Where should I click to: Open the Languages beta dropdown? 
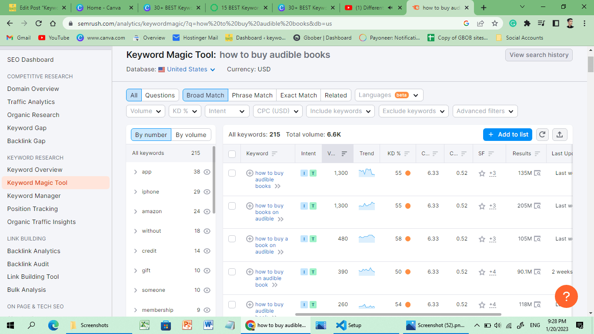click(x=389, y=95)
